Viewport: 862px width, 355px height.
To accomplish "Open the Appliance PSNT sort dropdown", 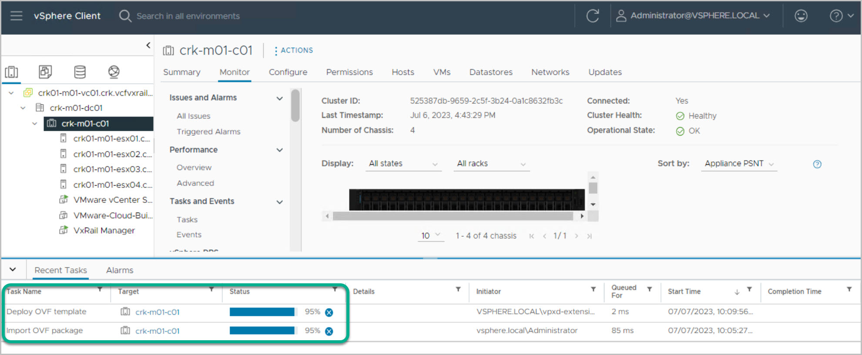I will [738, 164].
